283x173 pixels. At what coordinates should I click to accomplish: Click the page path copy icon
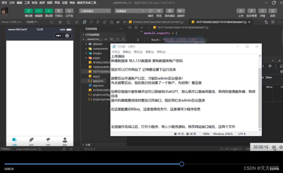click(40, 149)
